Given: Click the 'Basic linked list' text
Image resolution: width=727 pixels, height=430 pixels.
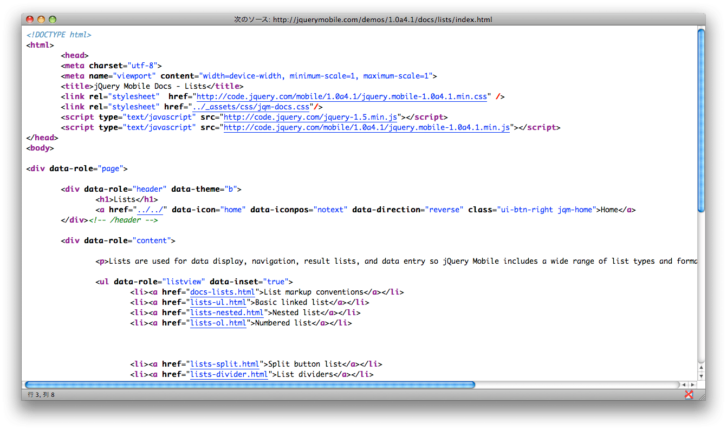Looking at the screenshot, I should (x=292, y=302).
